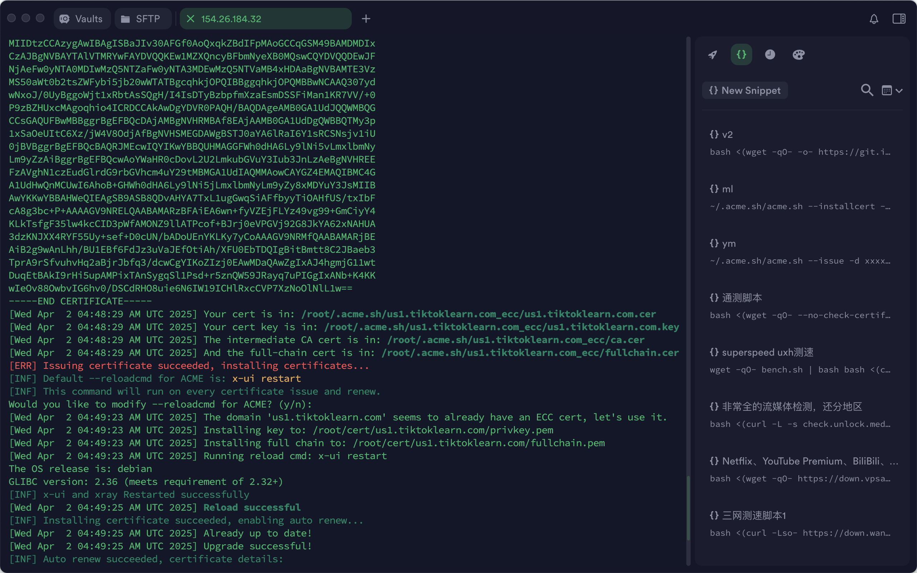Select the ml acme installcert snippet

tap(800, 197)
